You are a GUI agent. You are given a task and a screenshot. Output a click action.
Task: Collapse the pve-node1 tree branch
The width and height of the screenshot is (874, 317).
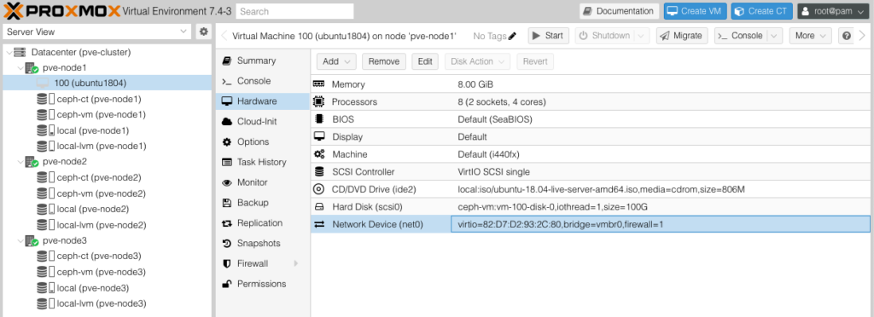click(20, 68)
